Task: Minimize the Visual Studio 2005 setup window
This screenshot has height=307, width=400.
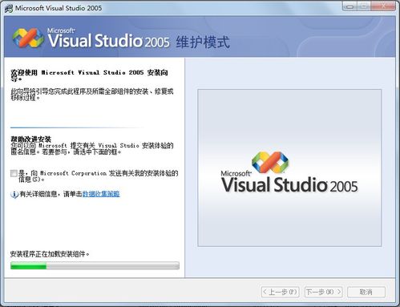Action: (349, 6)
